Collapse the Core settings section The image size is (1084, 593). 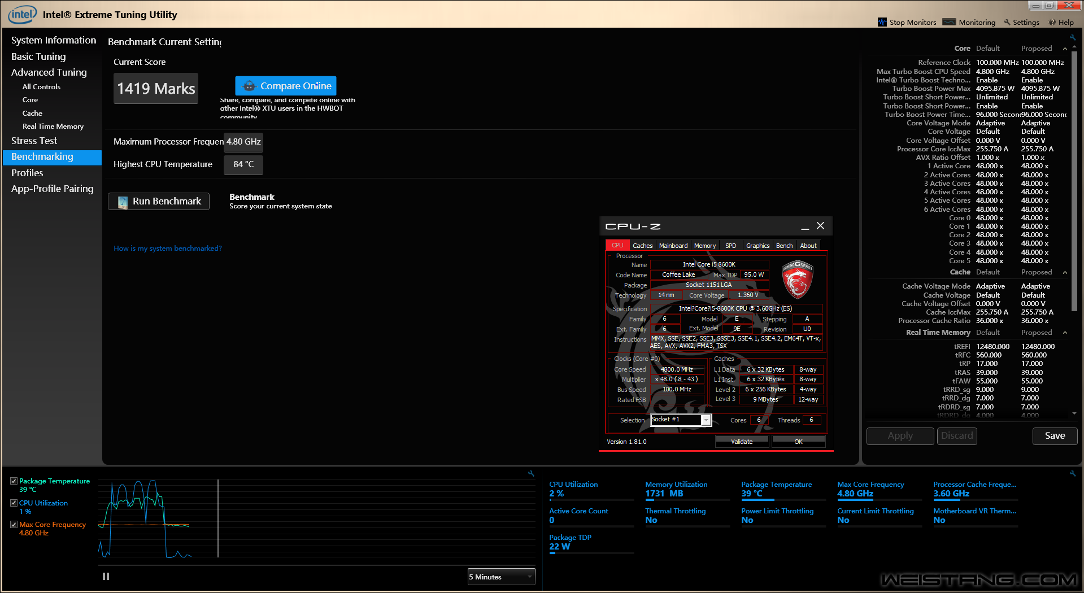click(x=1065, y=49)
